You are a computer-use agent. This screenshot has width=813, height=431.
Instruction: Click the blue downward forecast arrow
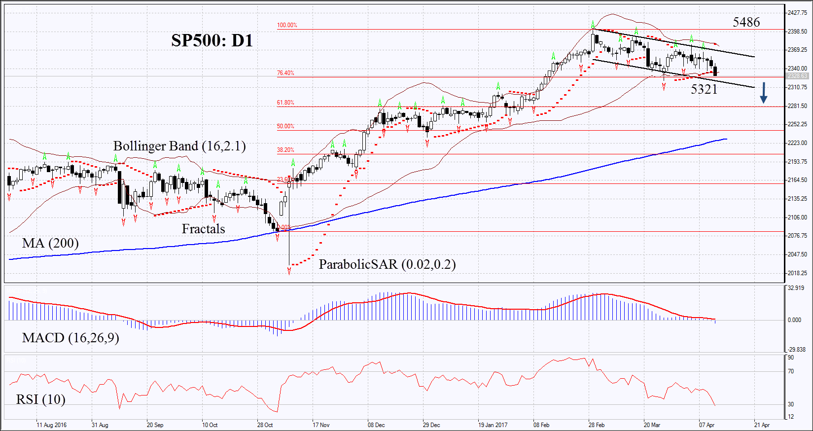763,93
